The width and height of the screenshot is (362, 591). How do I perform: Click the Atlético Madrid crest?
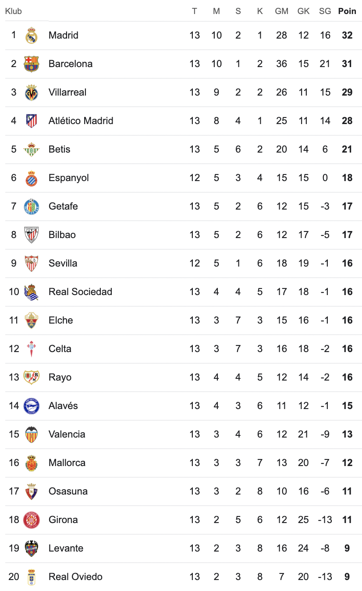pos(31,121)
